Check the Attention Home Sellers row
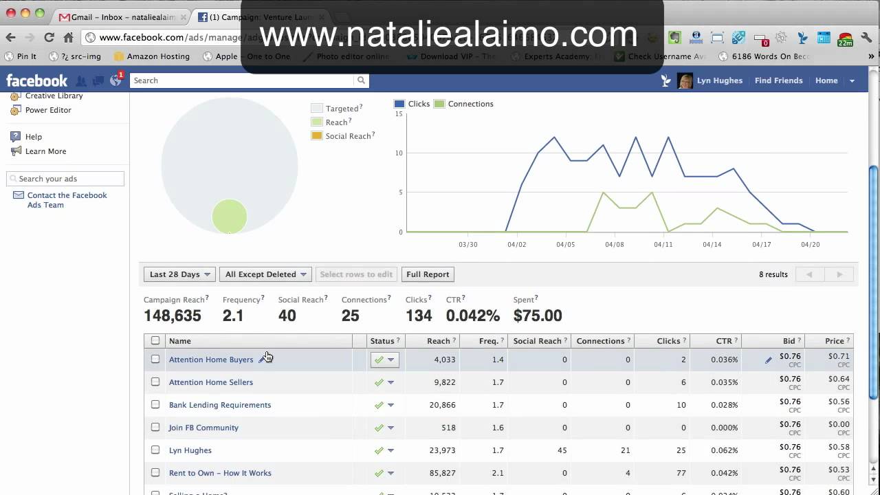Screen dimensions: 880x495 tap(155, 382)
